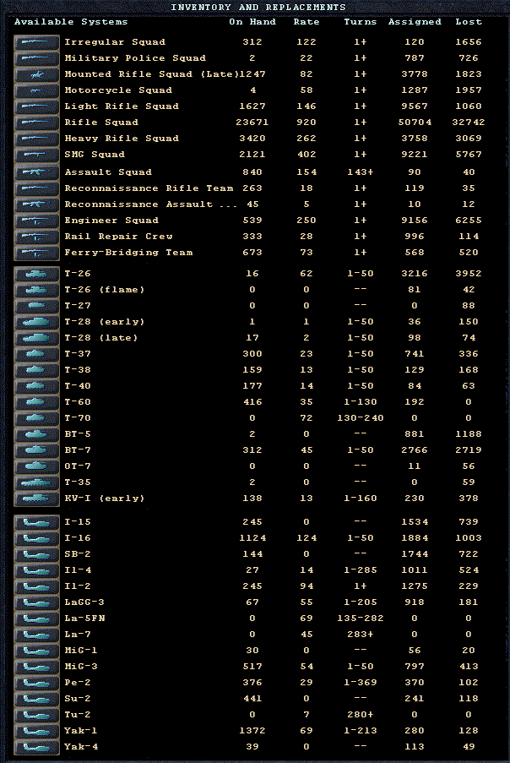Select the Engineer Squad icon
This screenshot has width=510, height=763.
coord(36,221)
